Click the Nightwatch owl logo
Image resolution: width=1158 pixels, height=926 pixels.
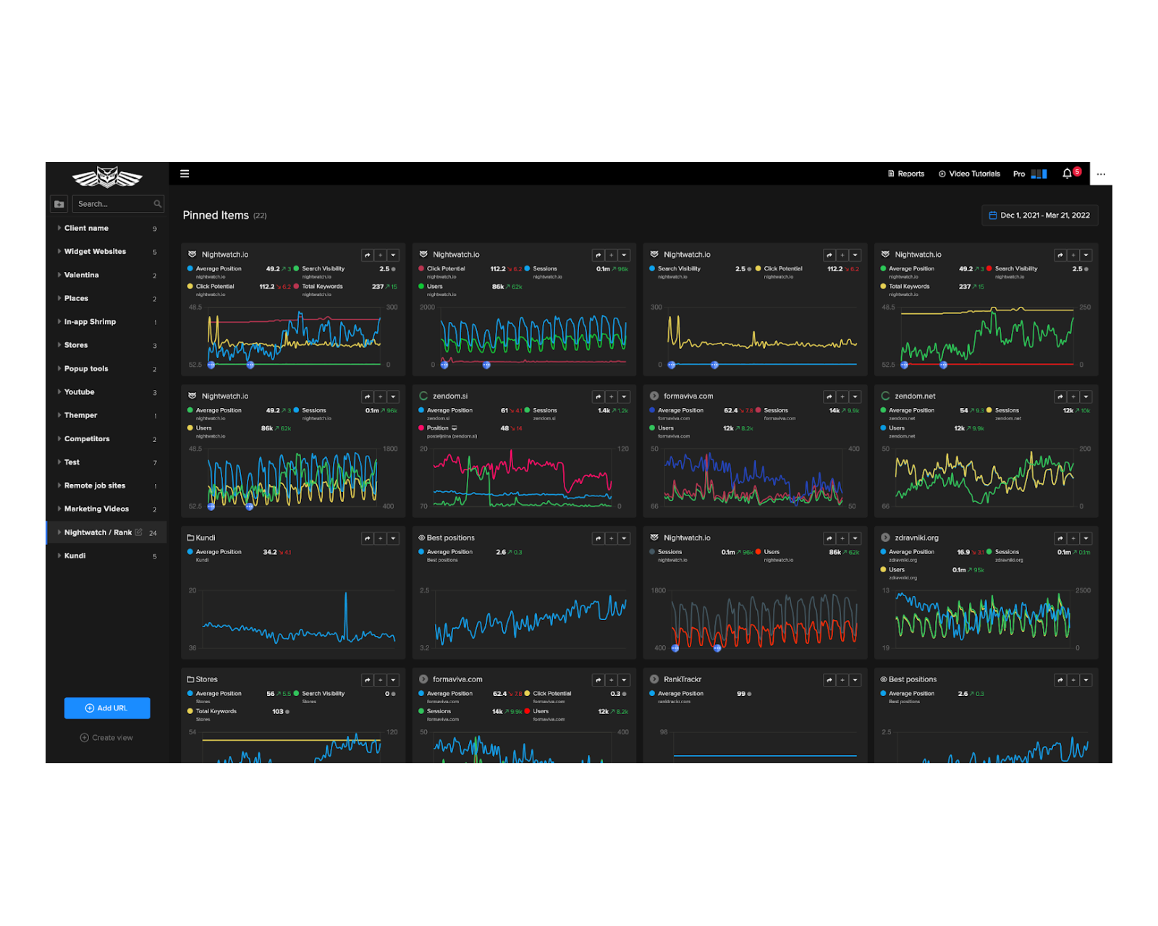click(107, 177)
